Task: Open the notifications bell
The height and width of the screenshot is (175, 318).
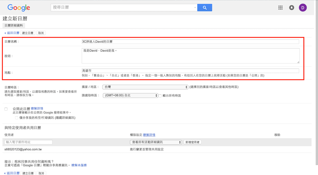Action: tap(292, 8)
